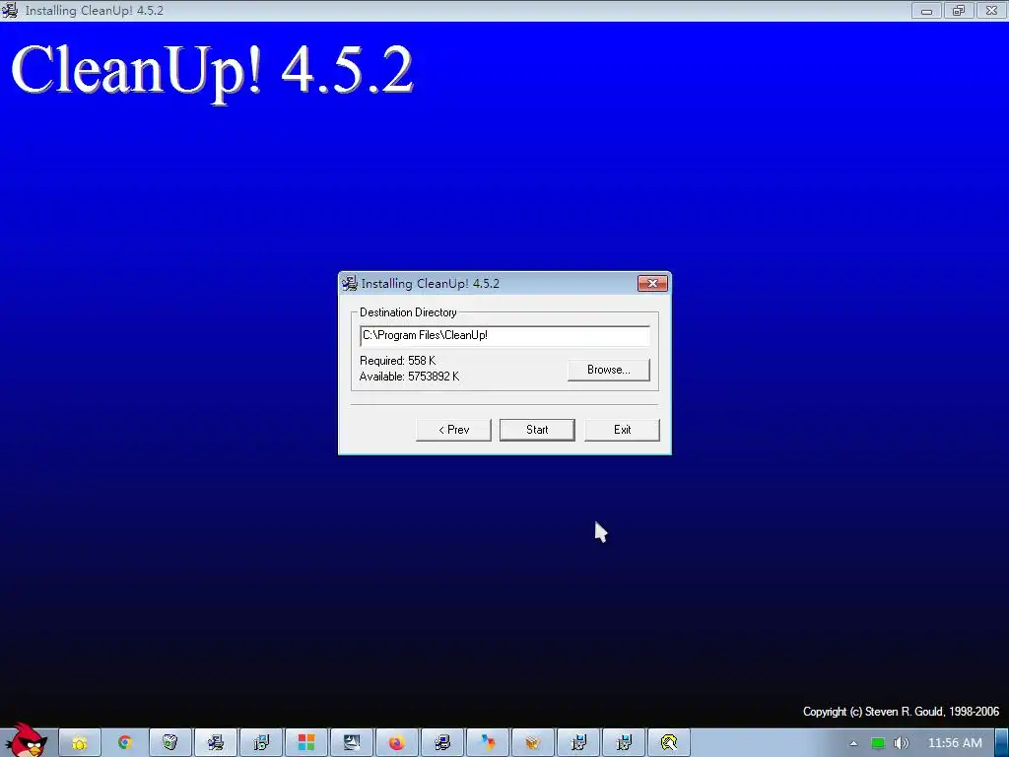1009x757 pixels.
Task: Launch Firefox from the taskbar
Action: (396, 743)
